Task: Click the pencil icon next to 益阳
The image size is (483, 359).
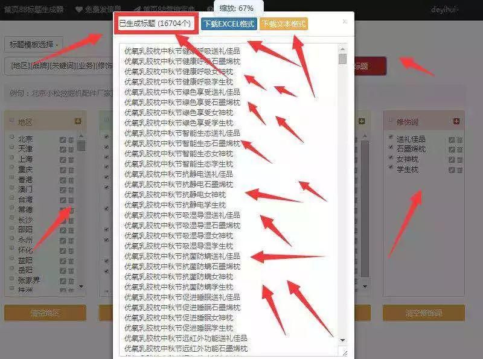Action: [63, 261]
